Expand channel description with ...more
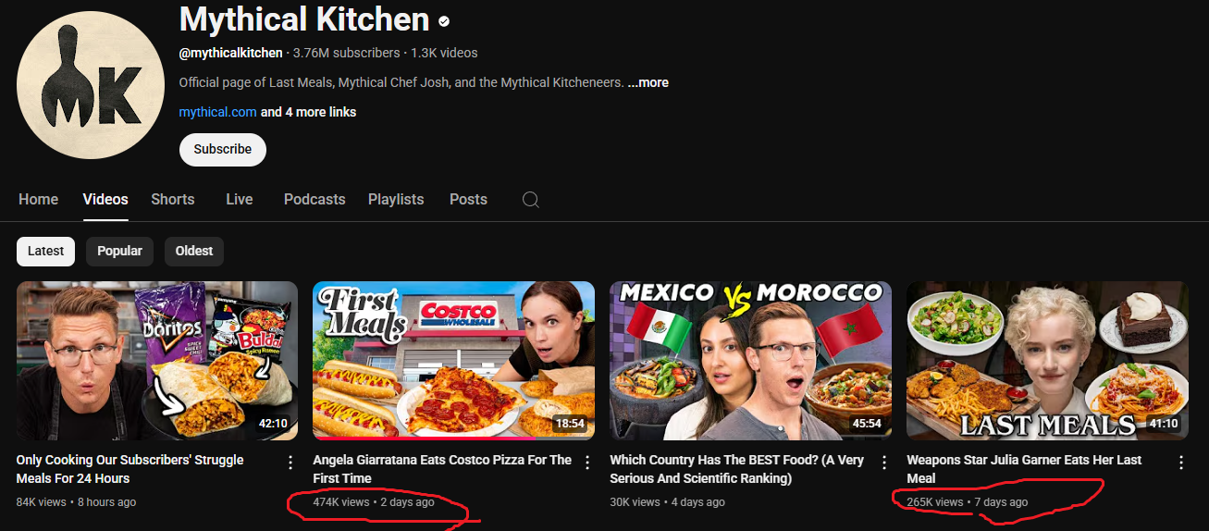The image size is (1209, 531). [648, 82]
